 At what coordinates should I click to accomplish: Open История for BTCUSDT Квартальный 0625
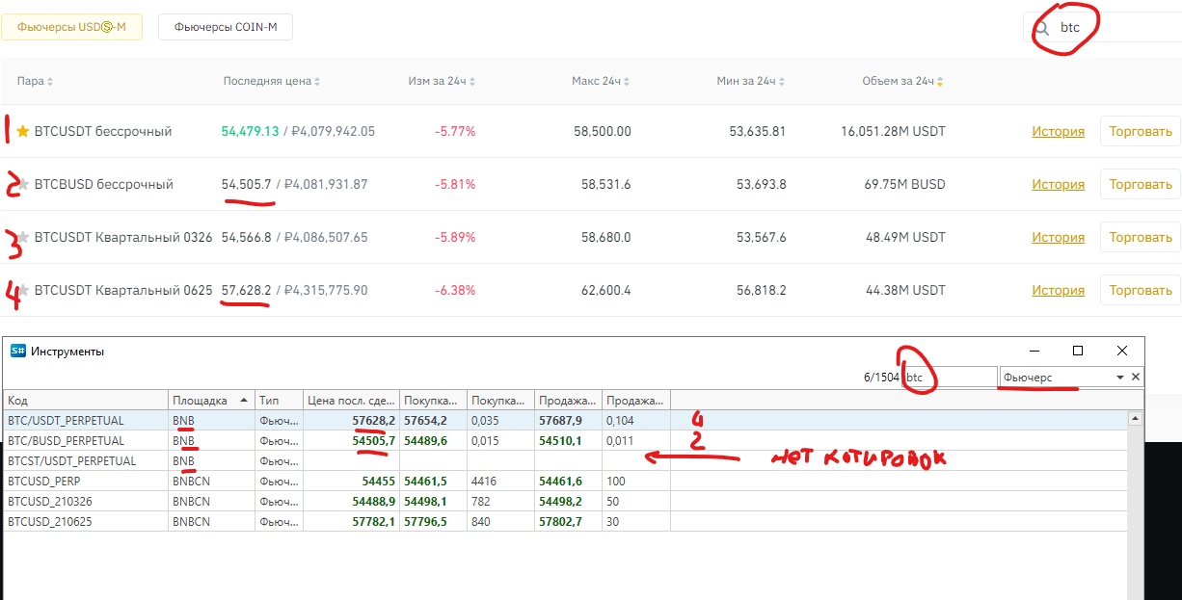pyautogui.click(x=1058, y=290)
